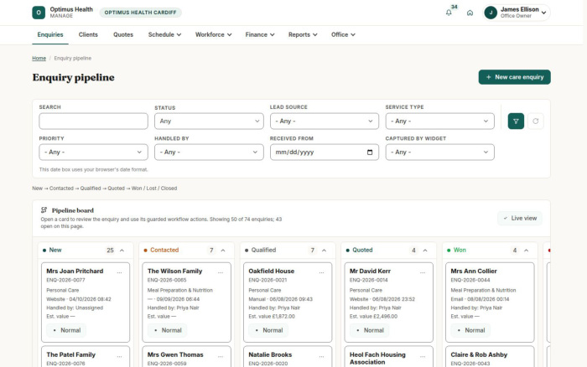Collapse the Contacted column
The height and width of the screenshot is (367, 587).
(x=223, y=251)
